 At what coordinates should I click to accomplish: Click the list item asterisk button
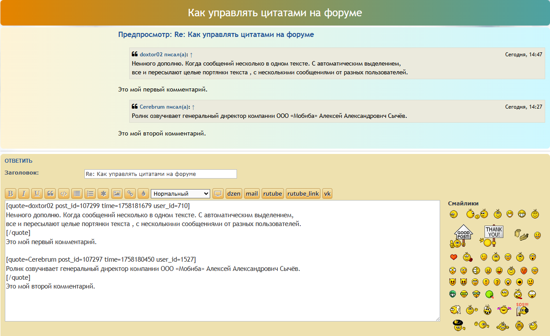[103, 194]
